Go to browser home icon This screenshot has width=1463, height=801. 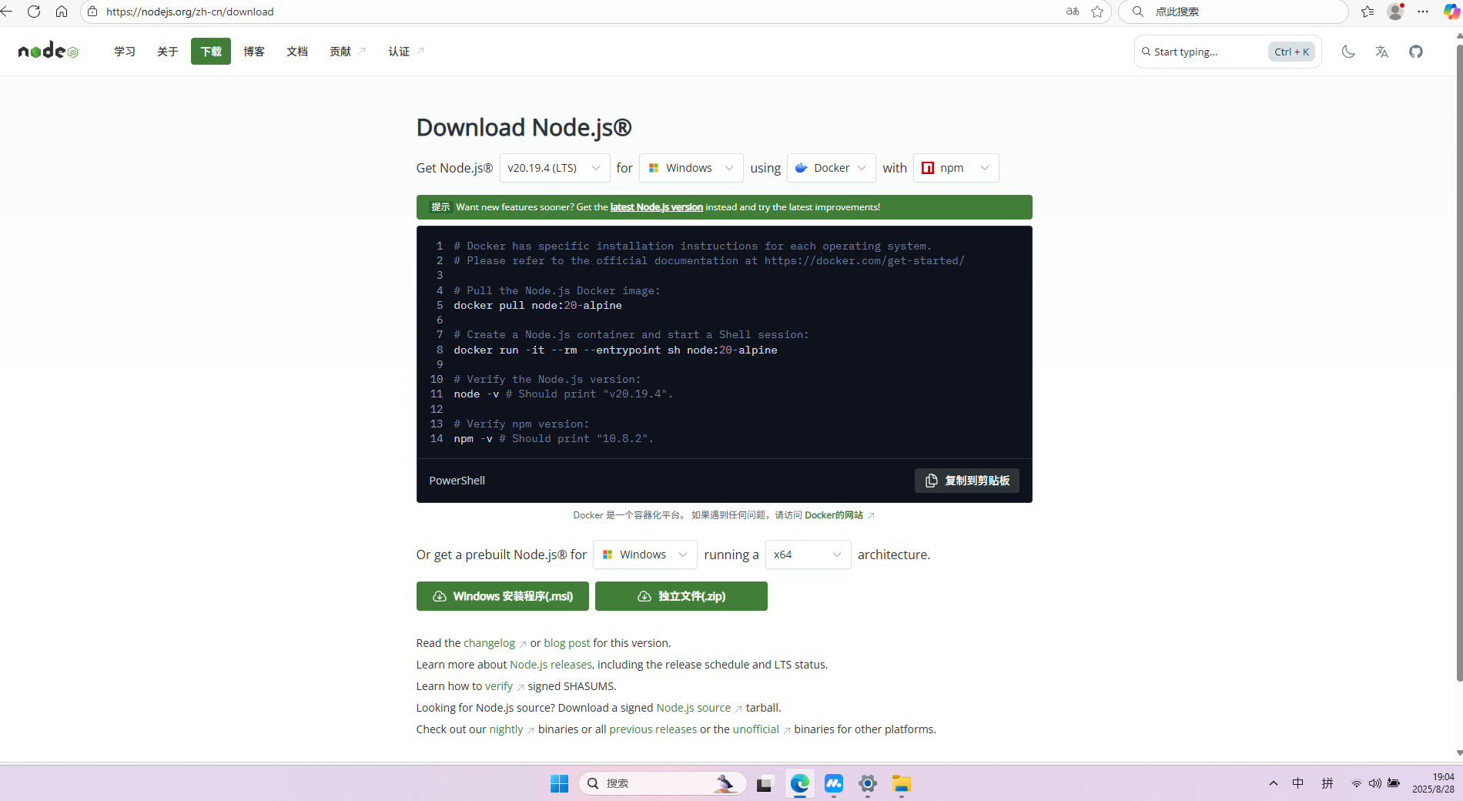coord(62,12)
